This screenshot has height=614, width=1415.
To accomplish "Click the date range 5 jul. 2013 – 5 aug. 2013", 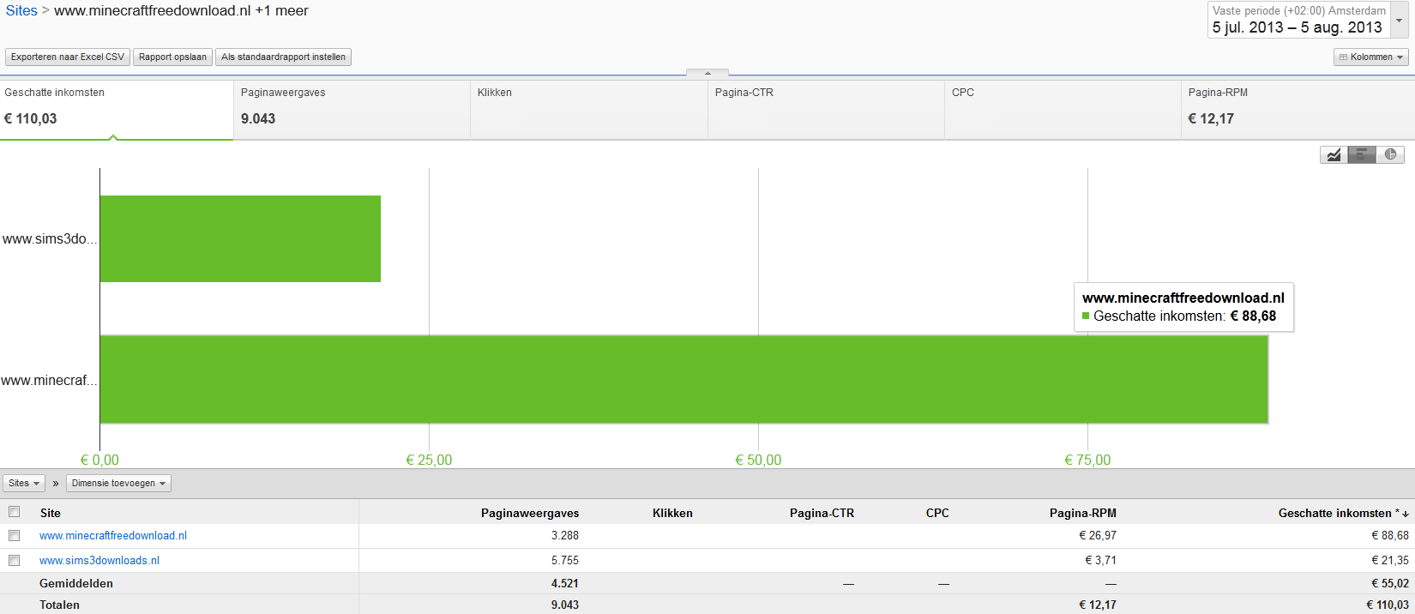I will 1298,27.
